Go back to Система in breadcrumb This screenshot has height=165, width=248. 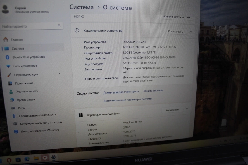81,7
